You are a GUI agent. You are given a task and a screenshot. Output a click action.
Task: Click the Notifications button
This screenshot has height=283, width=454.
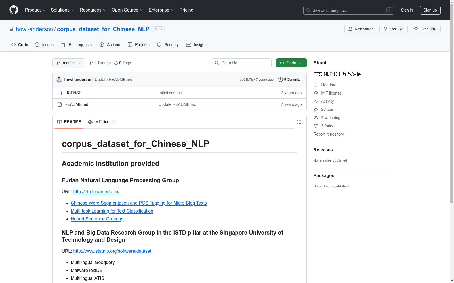(x=361, y=29)
